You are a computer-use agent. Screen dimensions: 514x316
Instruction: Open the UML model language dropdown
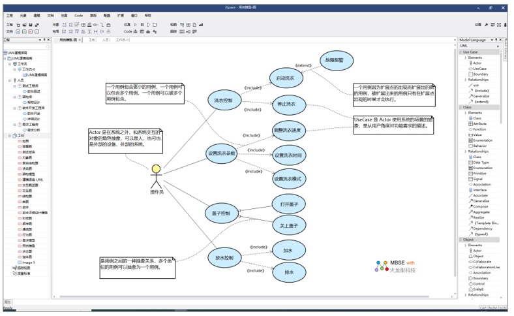pyautogui.click(x=498, y=46)
